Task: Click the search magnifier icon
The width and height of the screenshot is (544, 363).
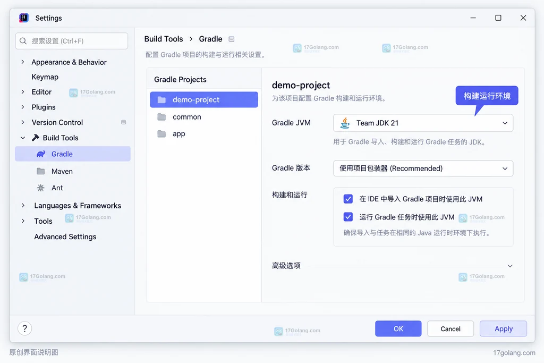Action: [x=23, y=41]
